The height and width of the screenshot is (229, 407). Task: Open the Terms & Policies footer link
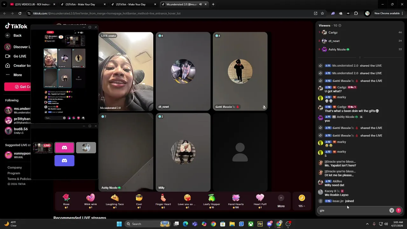pos(19,179)
